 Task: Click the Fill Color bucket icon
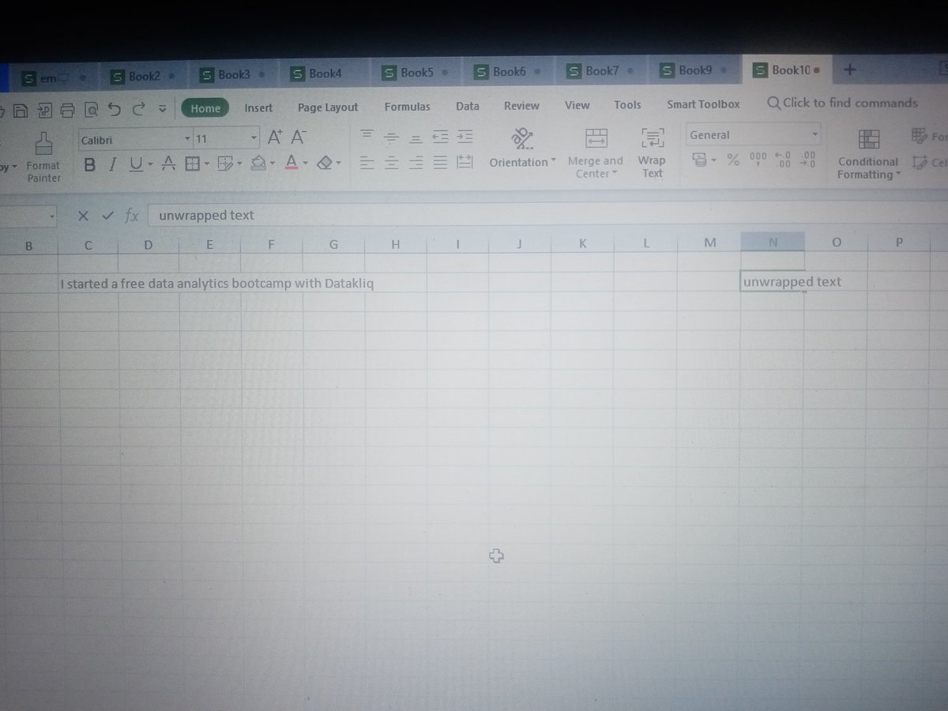tap(258, 163)
